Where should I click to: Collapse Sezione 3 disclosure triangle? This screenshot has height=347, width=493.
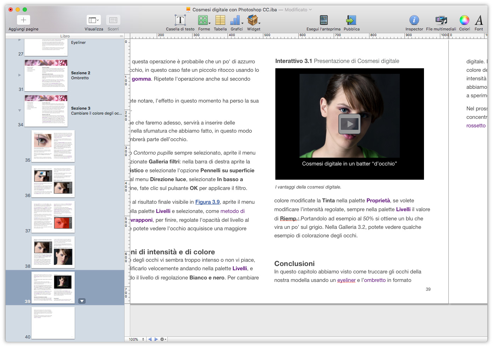pyautogui.click(x=20, y=110)
